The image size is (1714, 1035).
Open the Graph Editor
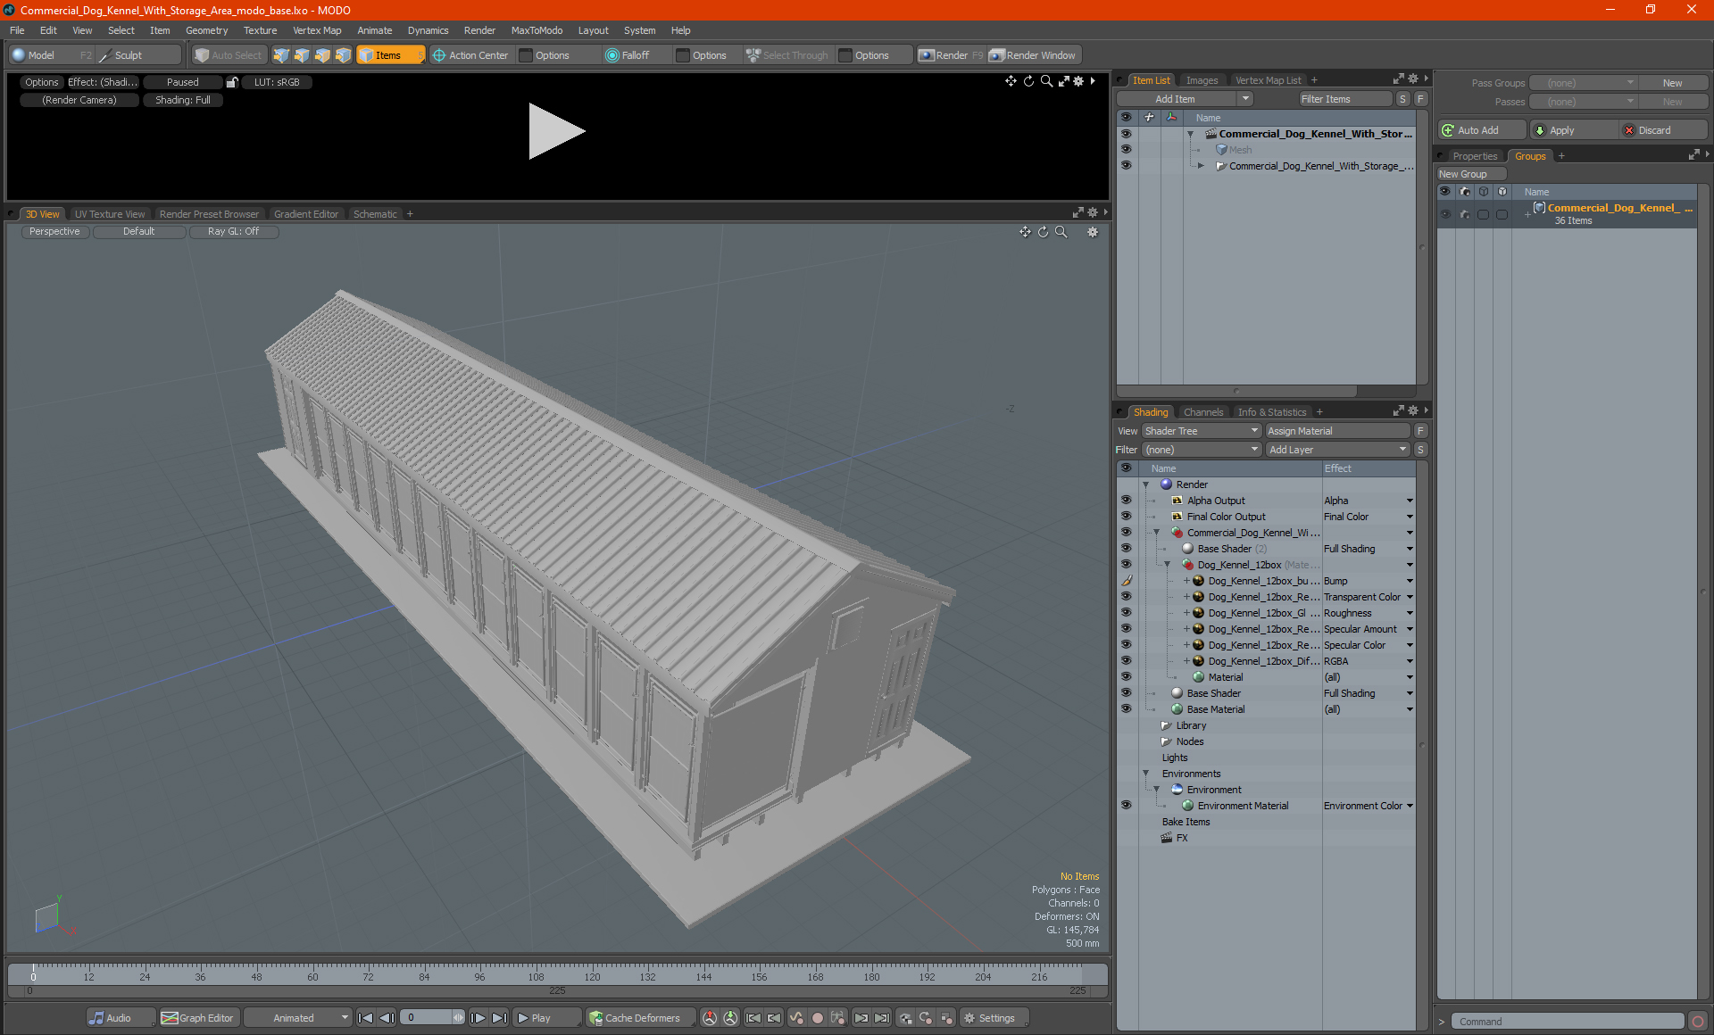pyautogui.click(x=198, y=1018)
